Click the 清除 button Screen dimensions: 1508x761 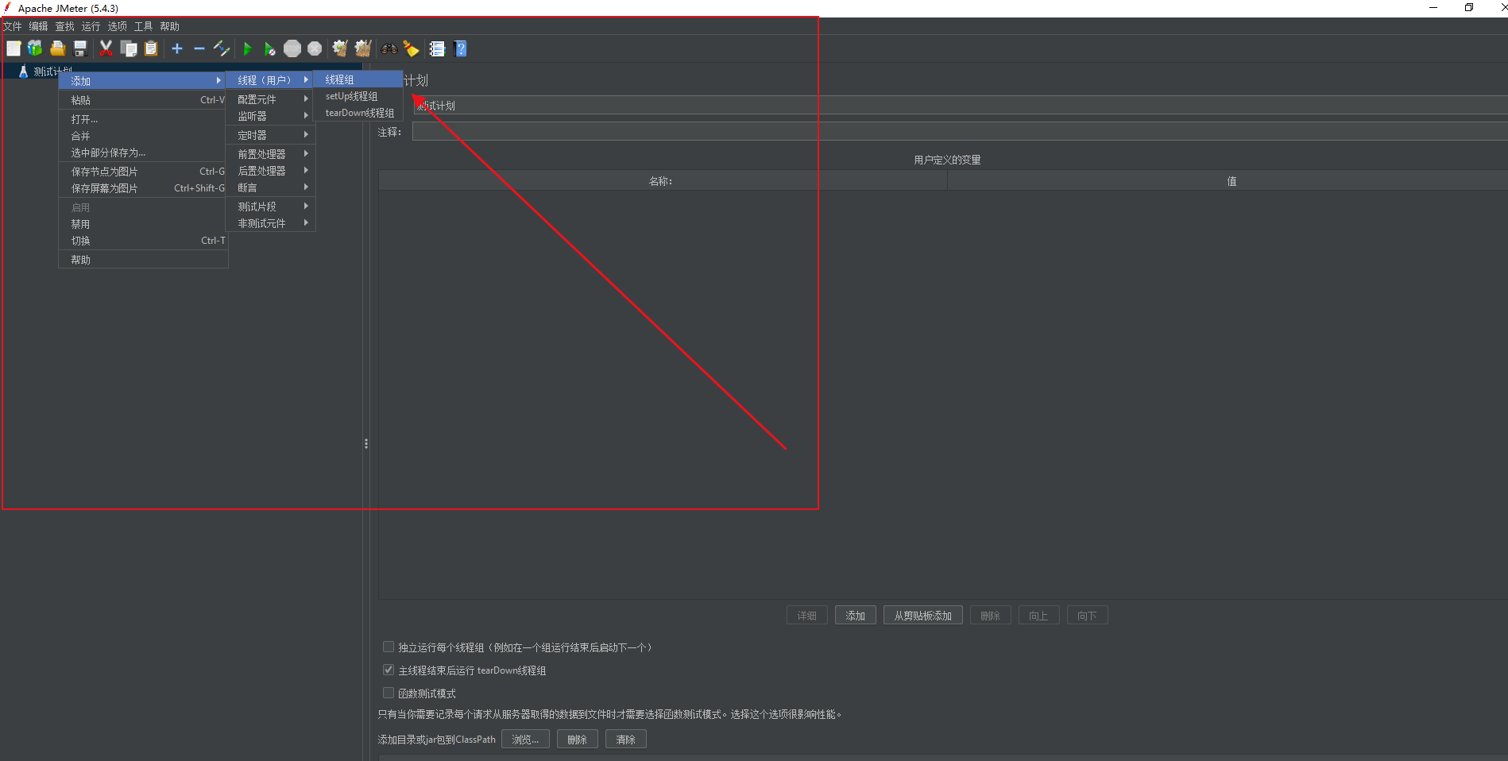(x=626, y=740)
